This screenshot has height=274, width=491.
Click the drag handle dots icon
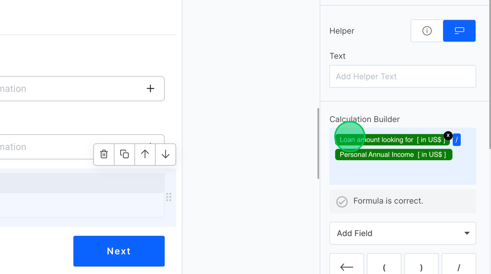click(169, 197)
